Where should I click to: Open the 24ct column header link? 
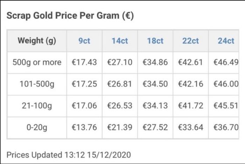226,41
